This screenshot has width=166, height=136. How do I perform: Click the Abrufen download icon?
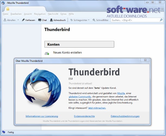pyautogui.click(x=5, y=20)
